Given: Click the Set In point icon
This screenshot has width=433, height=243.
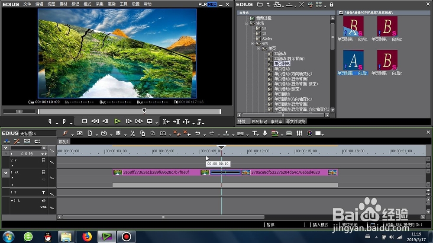Looking at the screenshot, I should click(x=50, y=121).
